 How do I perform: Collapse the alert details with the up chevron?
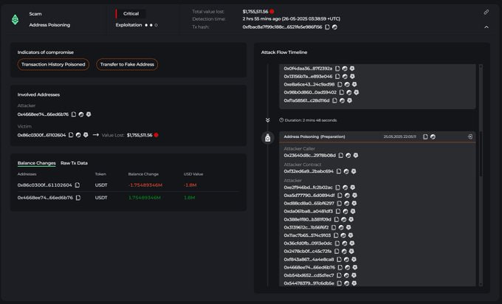click(x=486, y=27)
